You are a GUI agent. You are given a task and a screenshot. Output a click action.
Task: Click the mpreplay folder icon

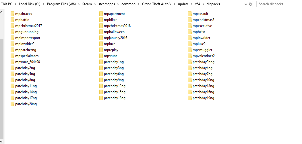(x=101, y=50)
